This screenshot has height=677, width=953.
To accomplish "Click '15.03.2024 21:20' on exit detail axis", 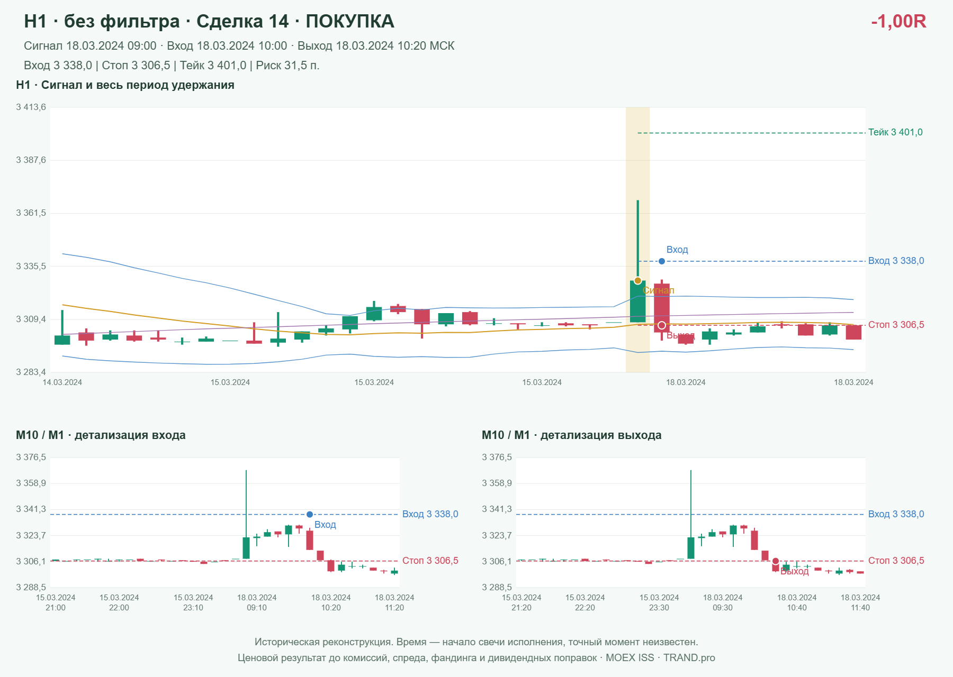I will 522,602.
